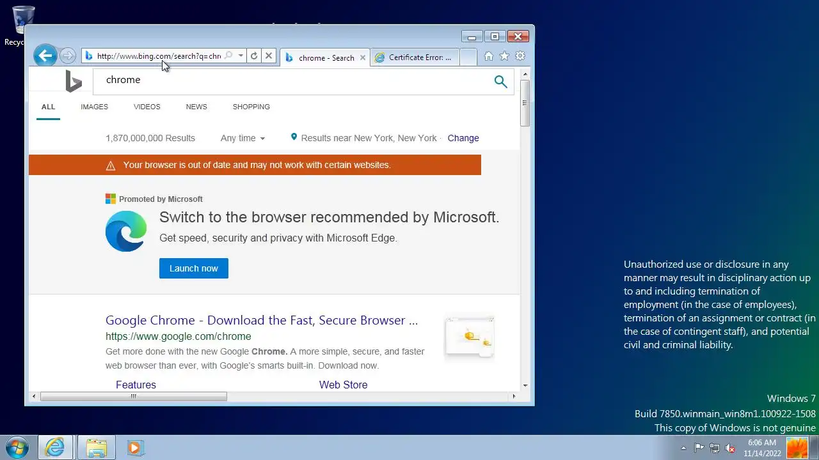Screen dimensions: 819x460
Task: Open the address bar autocomplete dropdown arrow
Action: (241, 56)
